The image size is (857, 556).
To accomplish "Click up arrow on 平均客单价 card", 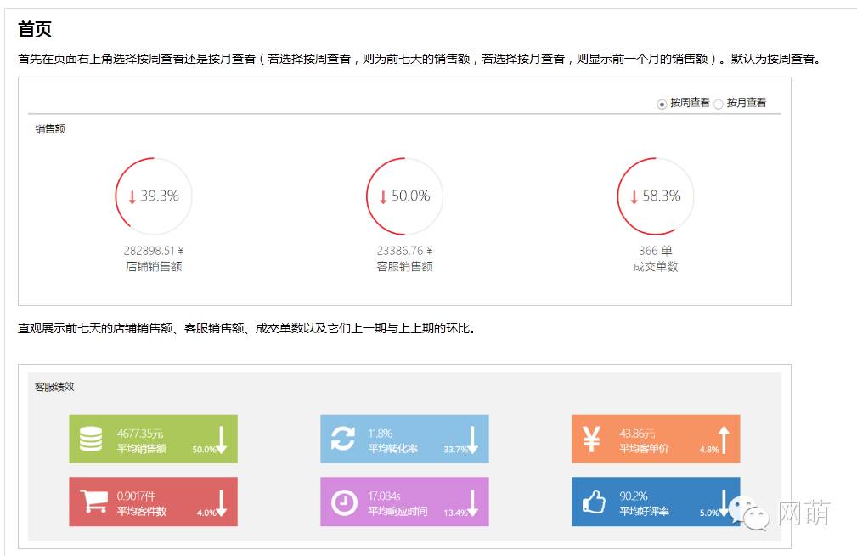I will coord(725,440).
